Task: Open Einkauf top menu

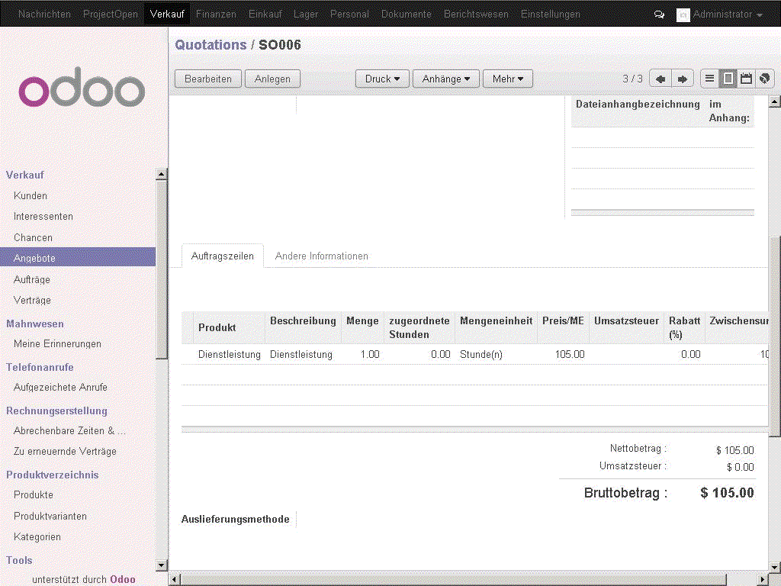Action: pyautogui.click(x=265, y=14)
